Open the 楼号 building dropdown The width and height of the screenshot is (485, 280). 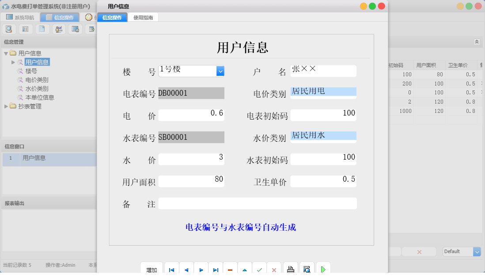[220, 71]
